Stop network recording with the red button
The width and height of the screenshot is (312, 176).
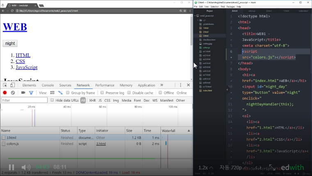(x=5, y=93)
